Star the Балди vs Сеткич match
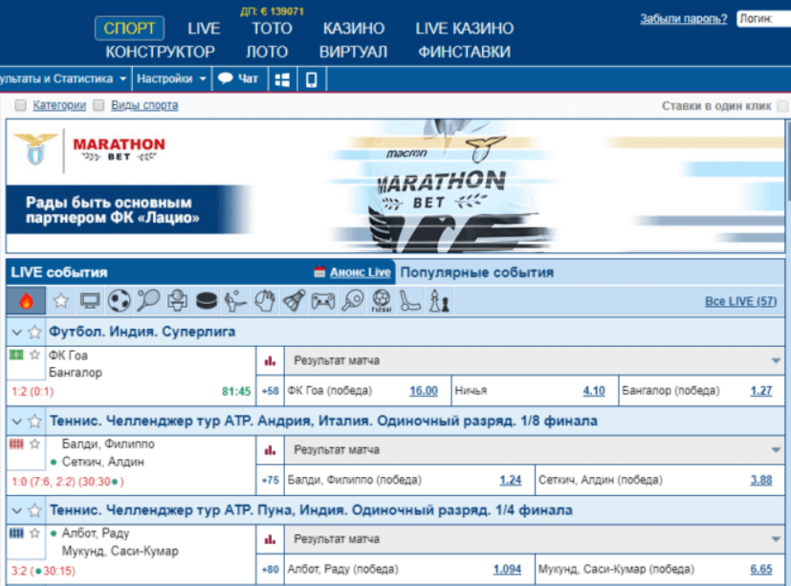Image resolution: width=791 pixels, height=586 pixels. pos(34,444)
